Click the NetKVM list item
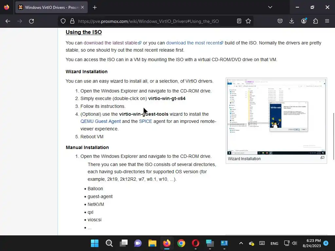335x251 pixels. tap(96, 204)
